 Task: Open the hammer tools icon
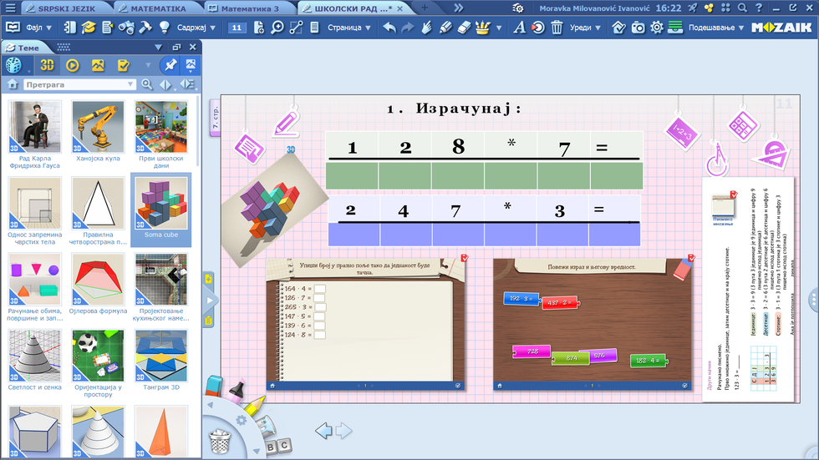point(145,28)
